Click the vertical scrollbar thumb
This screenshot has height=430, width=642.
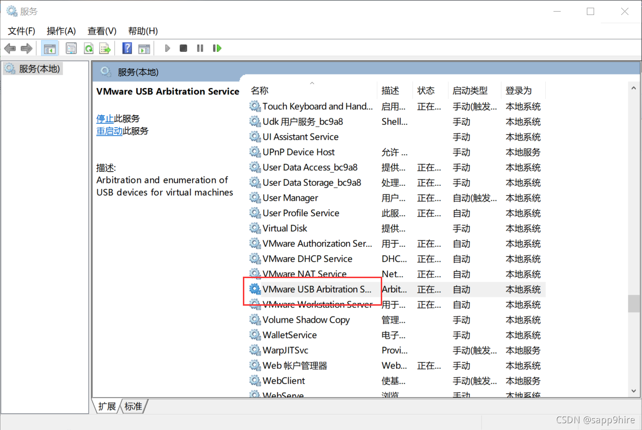coord(633,304)
